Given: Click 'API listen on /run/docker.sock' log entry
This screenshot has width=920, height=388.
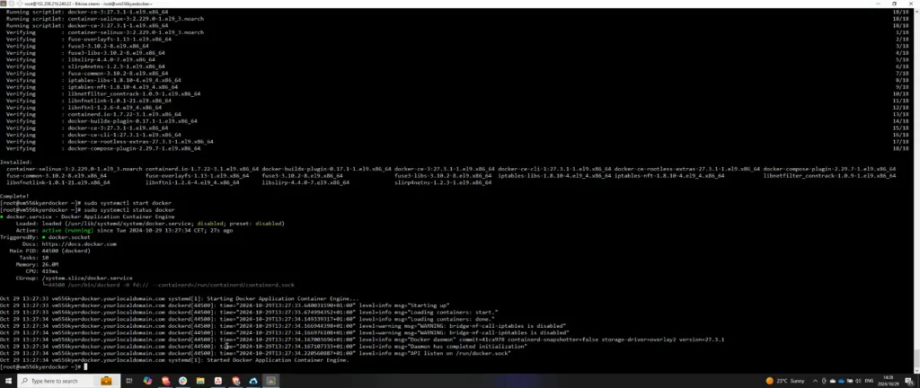Looking at the screenshot, I should pos(458,354).
